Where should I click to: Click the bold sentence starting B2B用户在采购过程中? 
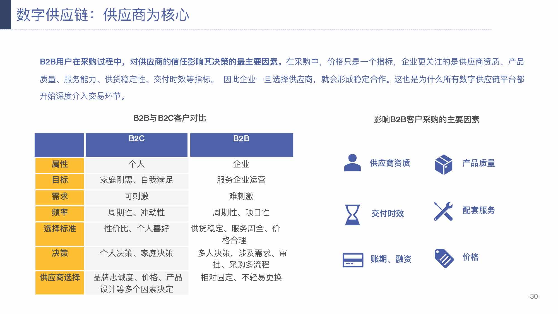tap(163, 62)
